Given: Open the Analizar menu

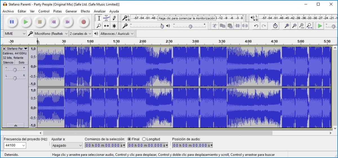Looking at the screenshot, I should coord(100,11).
